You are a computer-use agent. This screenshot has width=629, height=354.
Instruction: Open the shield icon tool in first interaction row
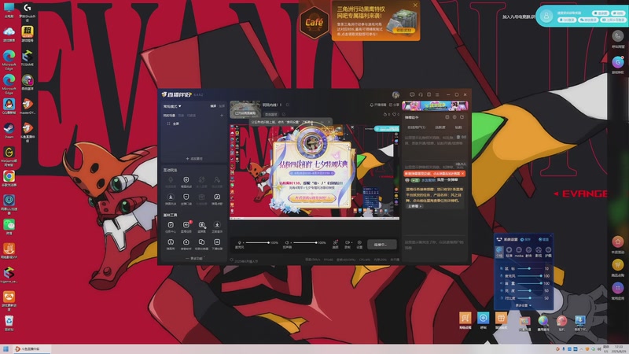click(186, 182)
